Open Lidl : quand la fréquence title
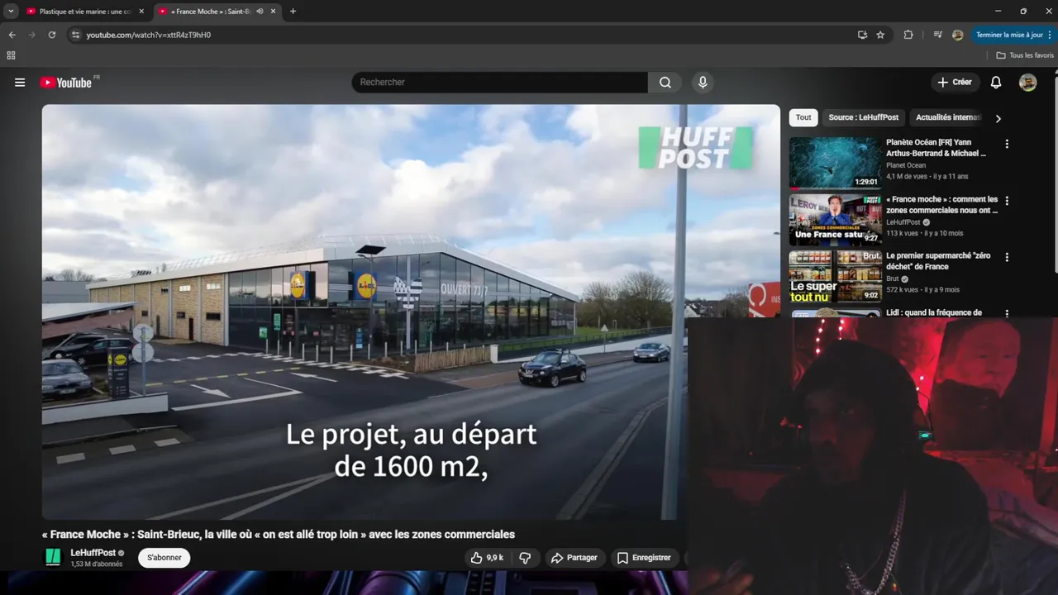Screen dimensions: 1058x595 934,313
